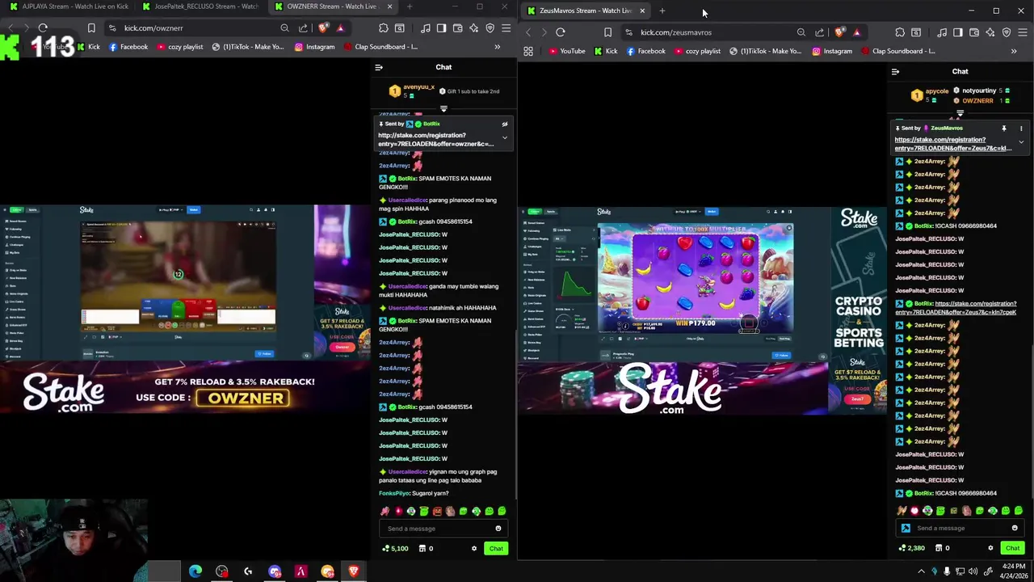The image size is (1034, 582).
Task: Show more bookmarks in the left window bookmarks bar
Action: (x=497, y=47)
